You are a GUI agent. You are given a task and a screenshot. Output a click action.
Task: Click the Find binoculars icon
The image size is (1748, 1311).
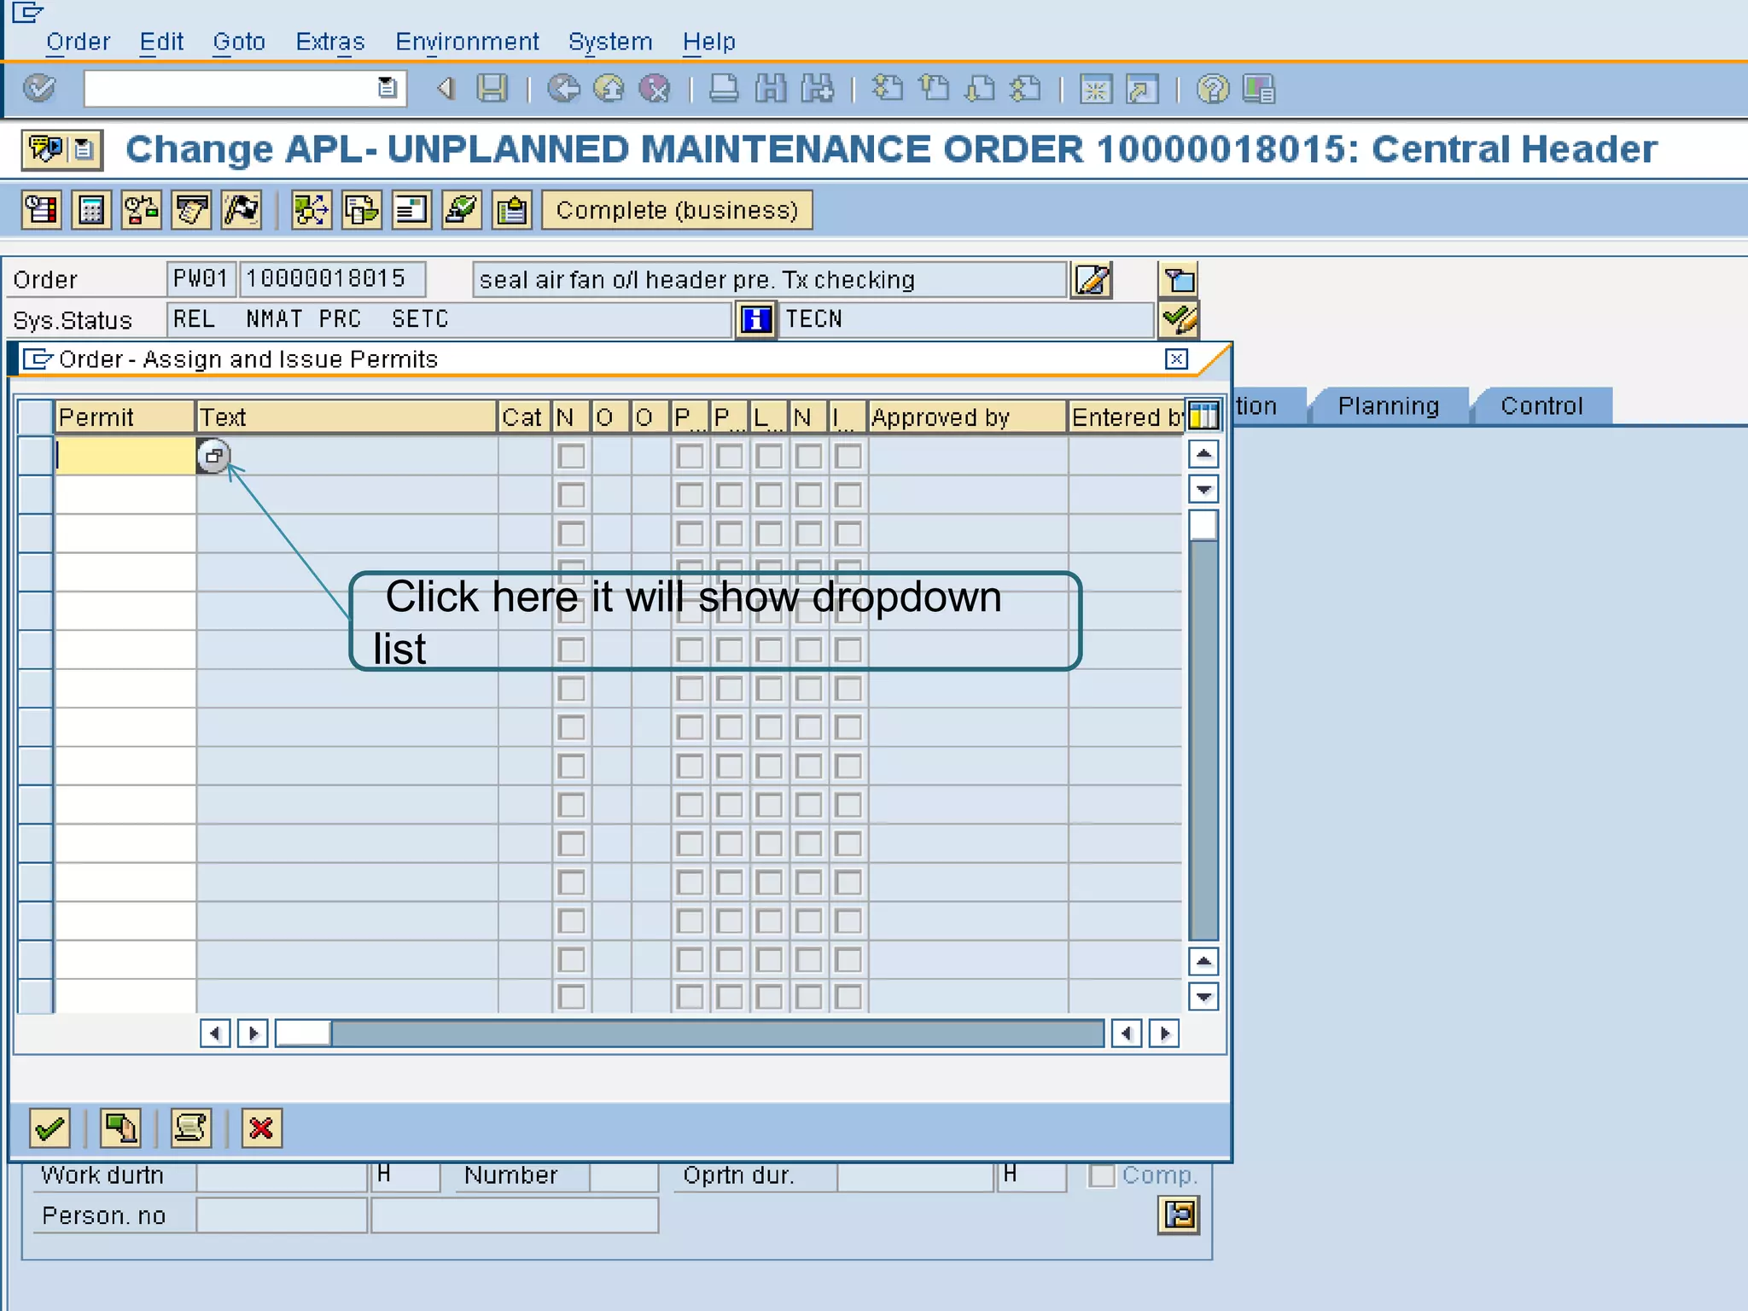click(x=771, y=88)
